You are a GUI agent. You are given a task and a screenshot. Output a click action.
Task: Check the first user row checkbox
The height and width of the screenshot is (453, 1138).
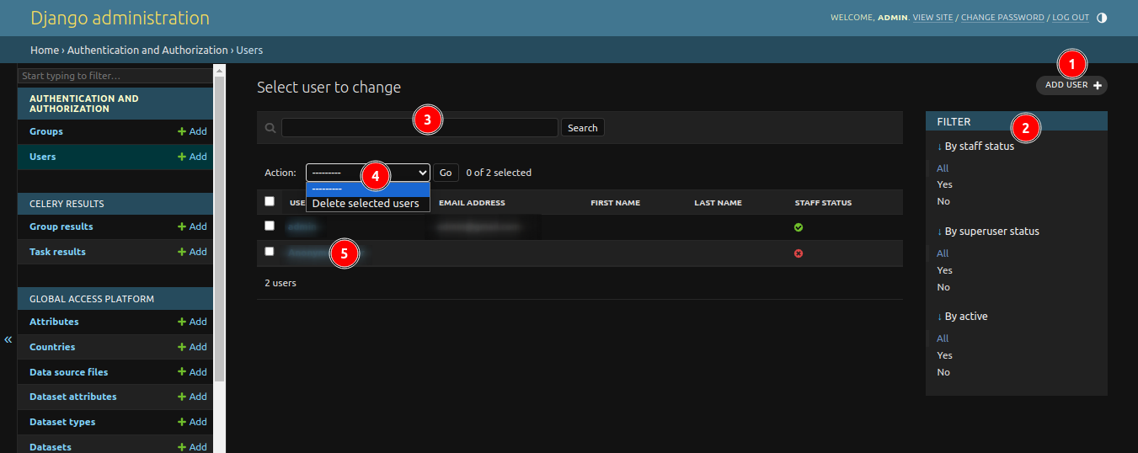click(x=270, y=226)
